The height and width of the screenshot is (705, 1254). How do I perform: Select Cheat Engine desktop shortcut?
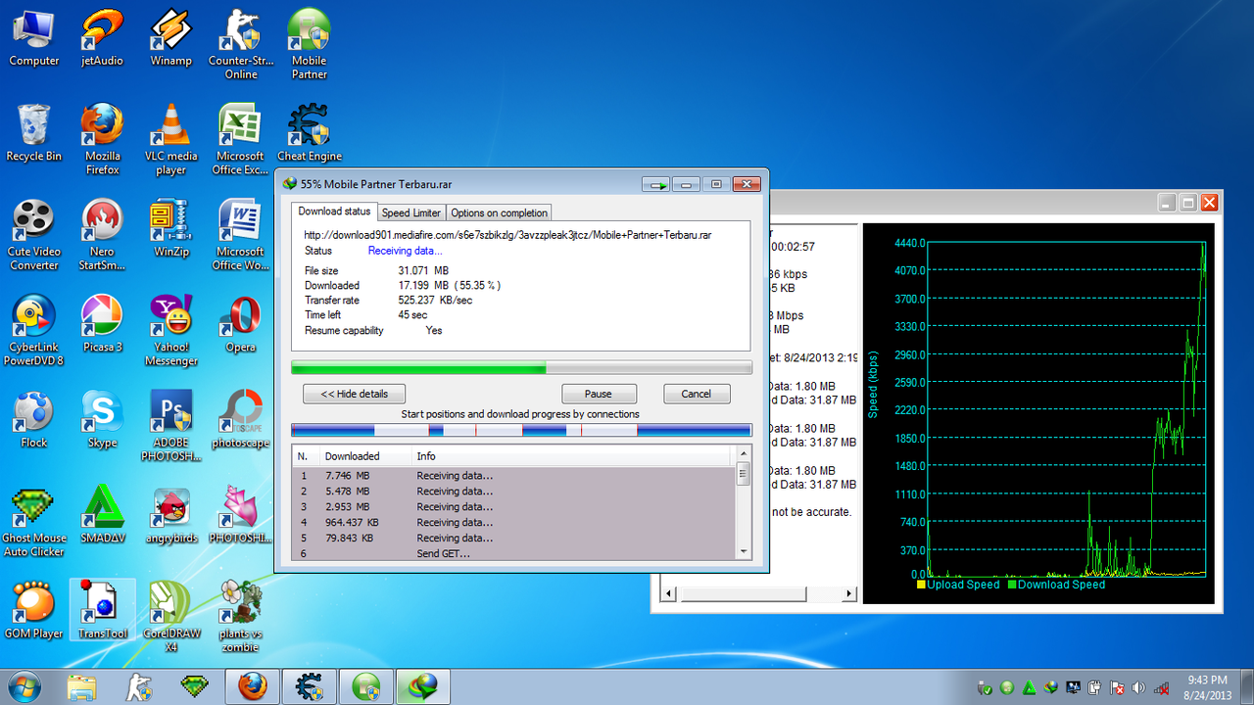click(x=310, y=133)
